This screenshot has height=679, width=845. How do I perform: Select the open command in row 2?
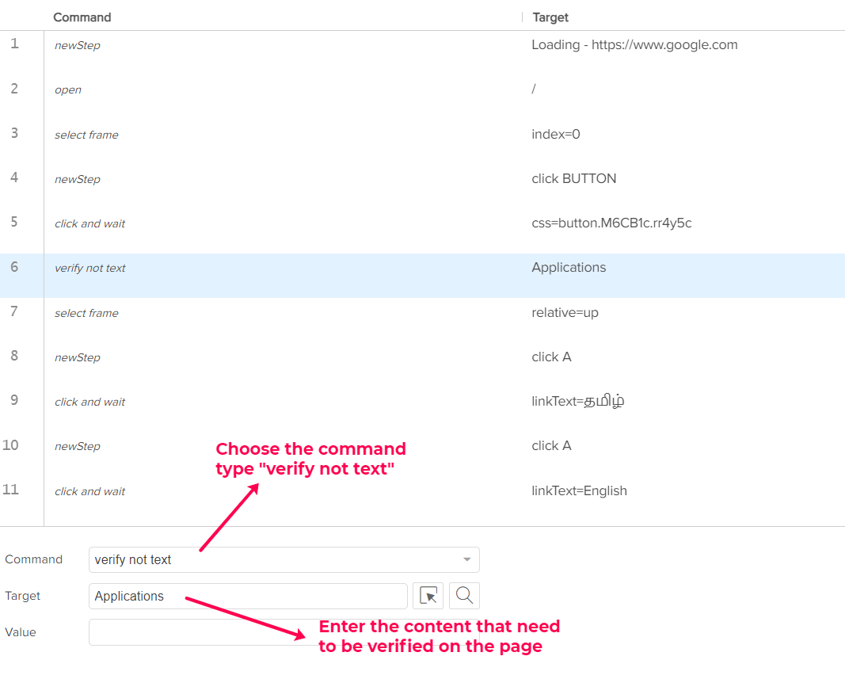tap(68, 90)
